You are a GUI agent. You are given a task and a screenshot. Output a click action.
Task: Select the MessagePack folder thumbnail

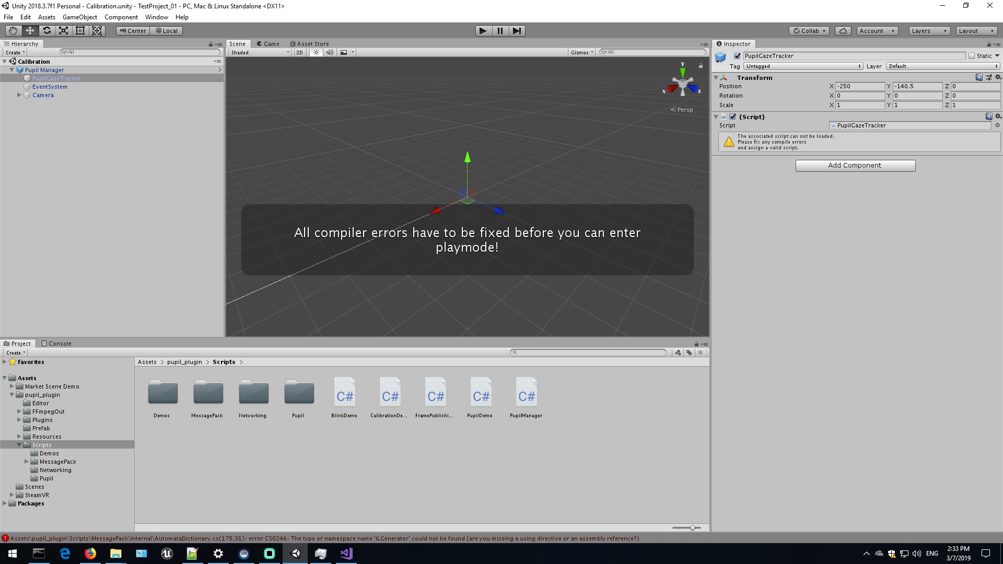[x=207, y=398]
